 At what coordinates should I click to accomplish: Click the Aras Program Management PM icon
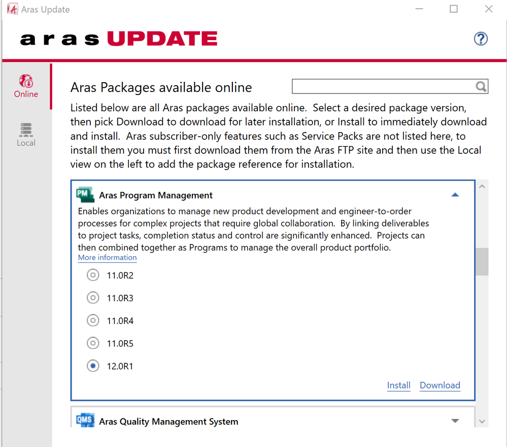pyautogui.click(x=85, y=195)
